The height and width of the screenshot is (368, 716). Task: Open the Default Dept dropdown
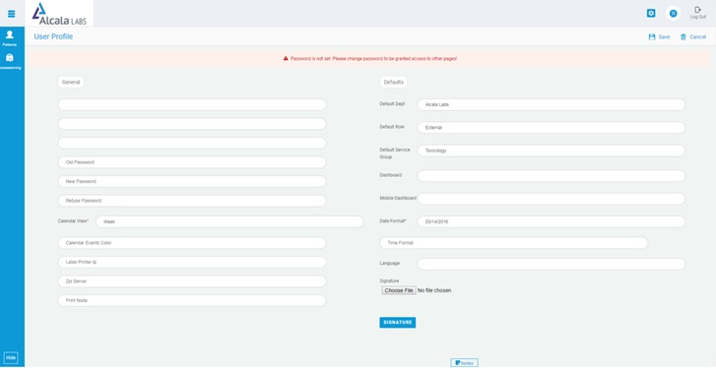point(552,104)
